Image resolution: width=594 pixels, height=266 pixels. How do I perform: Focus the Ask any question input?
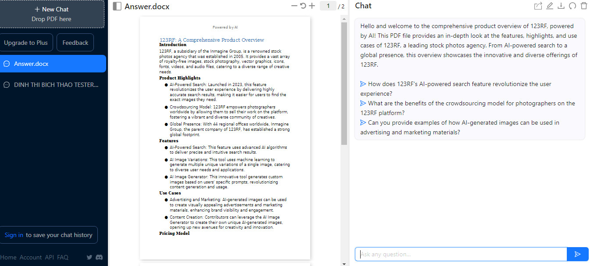pos(461,254)
